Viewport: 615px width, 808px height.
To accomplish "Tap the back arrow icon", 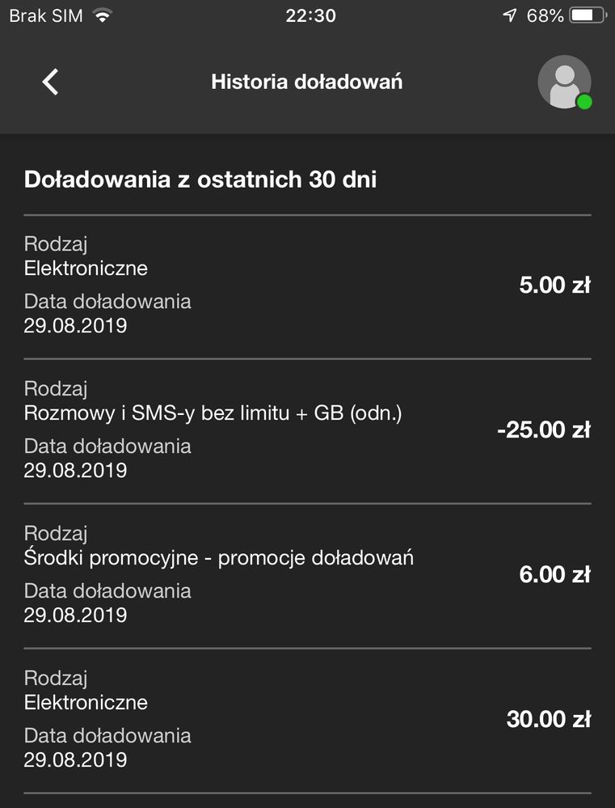I will [50, 82].
